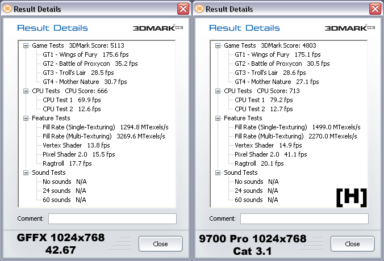The height and width of the screenshot is (261, 384).
Task: Select Vertex Shader 14.9 fps
Action: coord(269,145)
